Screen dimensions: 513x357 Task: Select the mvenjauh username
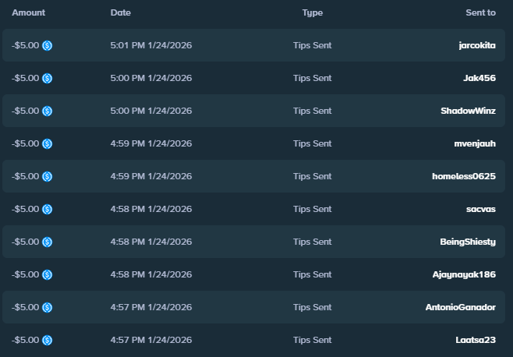tap(475, 143)
